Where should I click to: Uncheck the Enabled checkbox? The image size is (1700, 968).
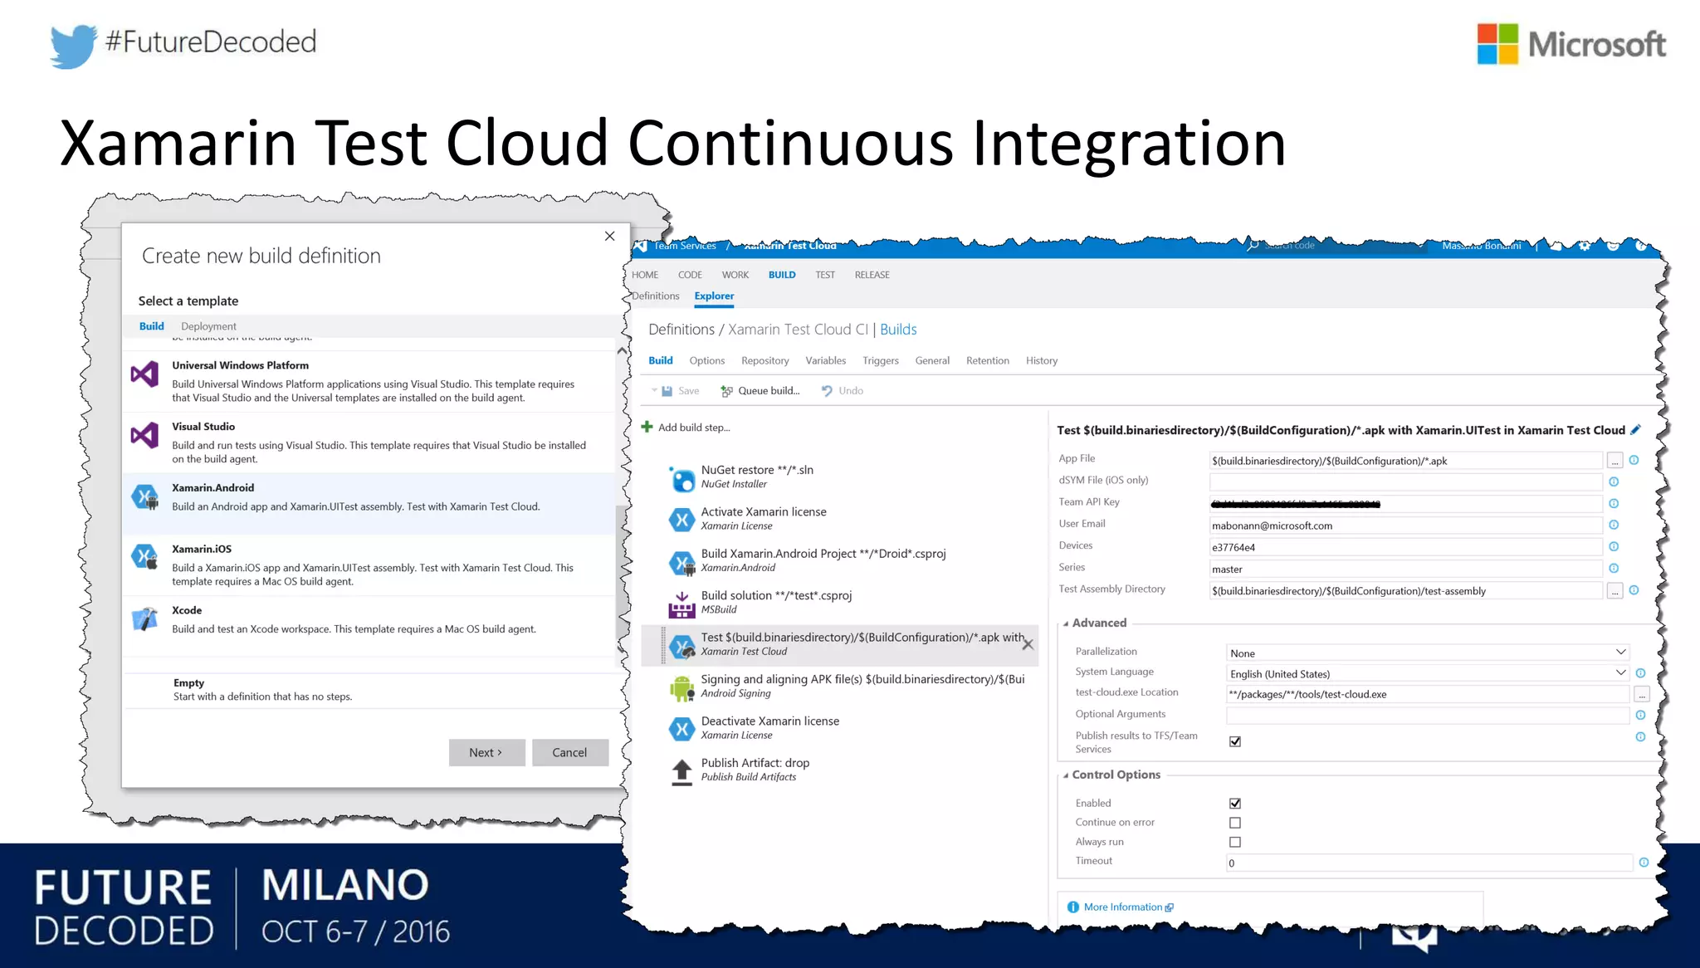1235,803
